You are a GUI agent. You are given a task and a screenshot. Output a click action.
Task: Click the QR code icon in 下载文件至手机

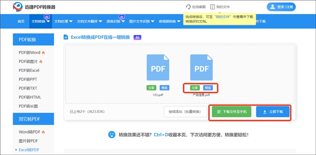tap(219, 112)
